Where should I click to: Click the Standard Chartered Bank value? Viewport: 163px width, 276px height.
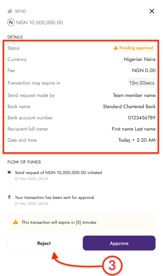point(129,107)
